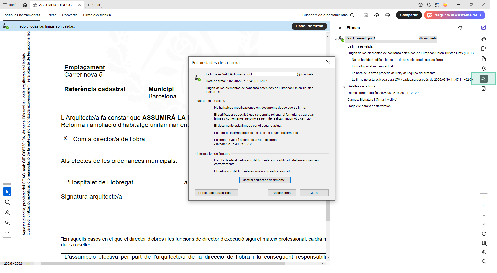Rotate the page using the rotate icon
497x273 pixels.
click(x=484, y=234)
